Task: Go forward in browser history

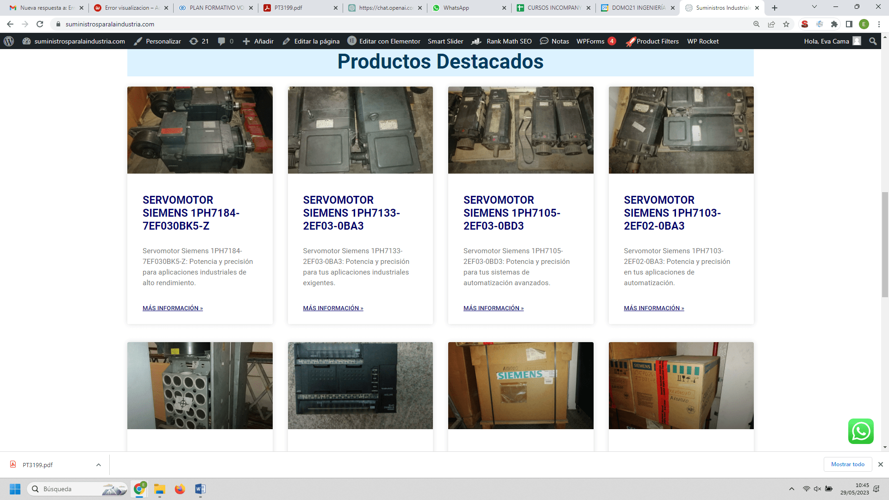Action: (25, 24)
